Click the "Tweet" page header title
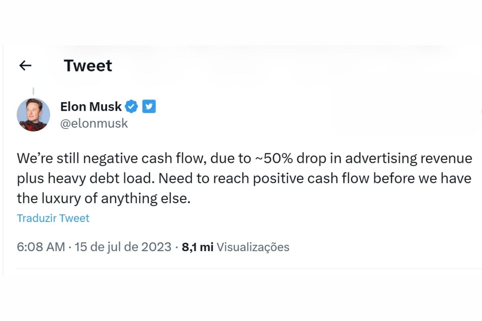 click(x=88, y=66)
